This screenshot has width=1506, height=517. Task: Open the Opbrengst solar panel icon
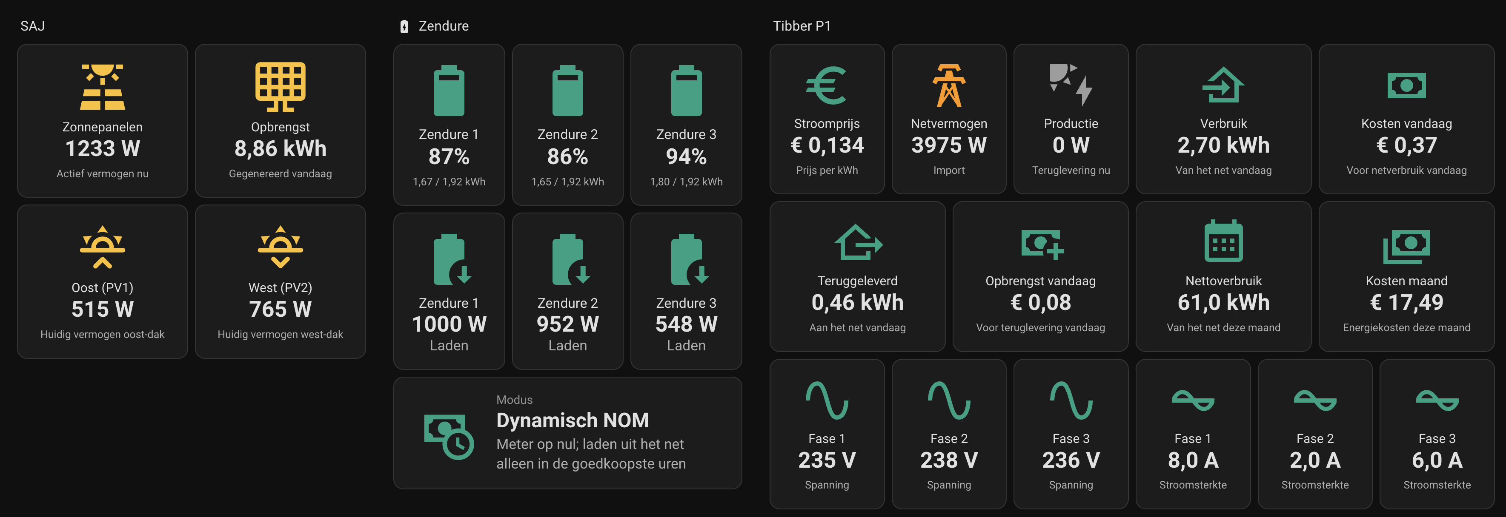tap(280, 87)
